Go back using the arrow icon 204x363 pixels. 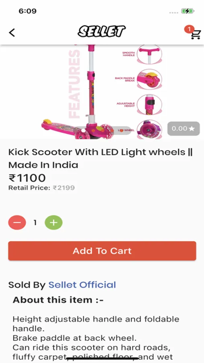click(12, 33)
